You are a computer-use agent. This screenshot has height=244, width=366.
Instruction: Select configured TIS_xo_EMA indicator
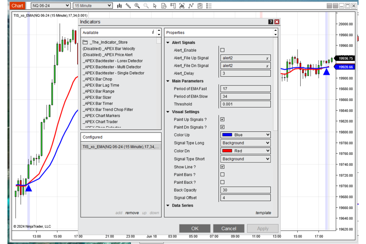[121, 147]
